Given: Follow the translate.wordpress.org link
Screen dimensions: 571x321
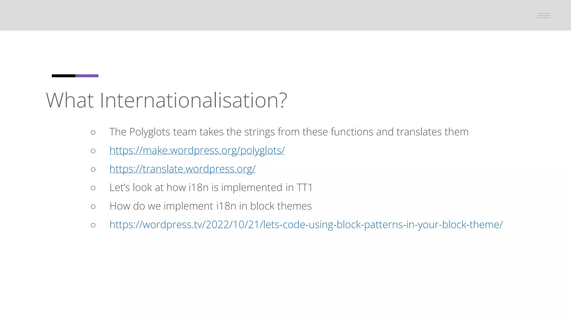Looking at the screenshot, I should click(182, 169).
